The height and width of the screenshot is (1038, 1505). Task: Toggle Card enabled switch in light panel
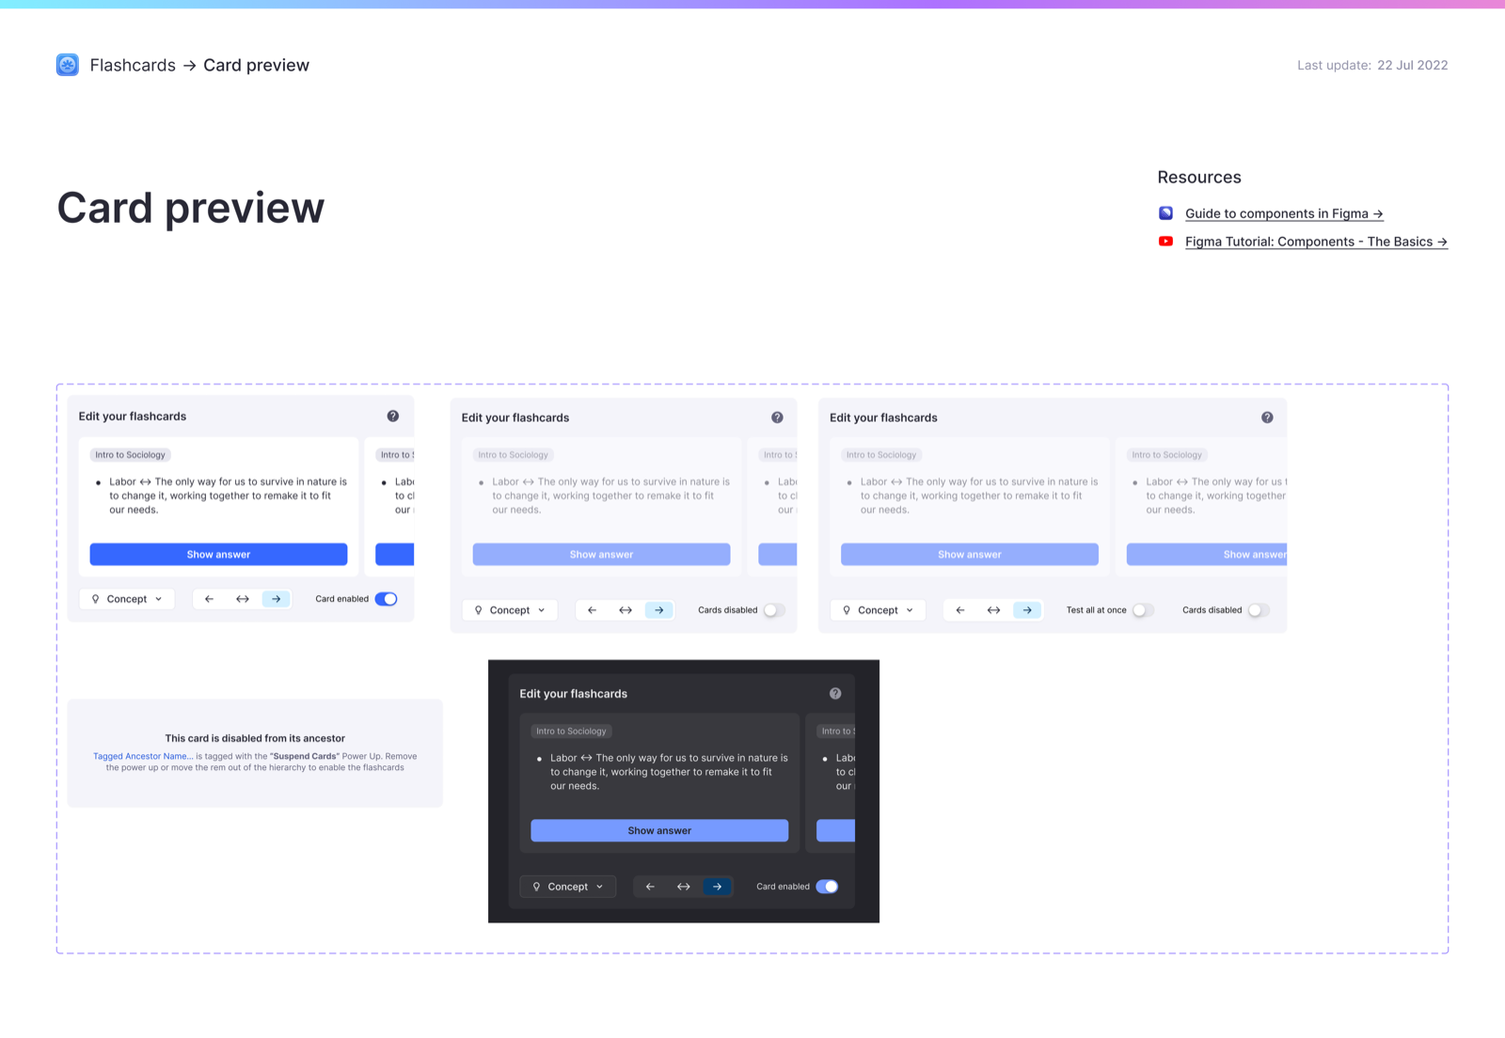point(387,599)
